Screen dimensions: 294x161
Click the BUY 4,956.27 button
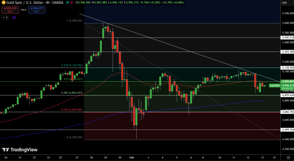pos(36,9)
